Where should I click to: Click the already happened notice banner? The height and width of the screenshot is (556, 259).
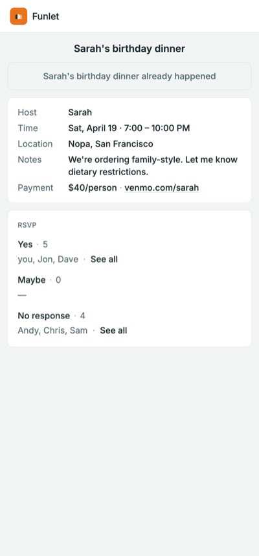129,77
